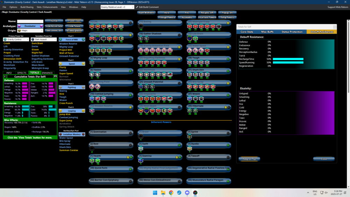The height and width of the screenshot is (197, 350).
Task: Select first enhancement slot in Life Drain
Action: click(189, 38)
